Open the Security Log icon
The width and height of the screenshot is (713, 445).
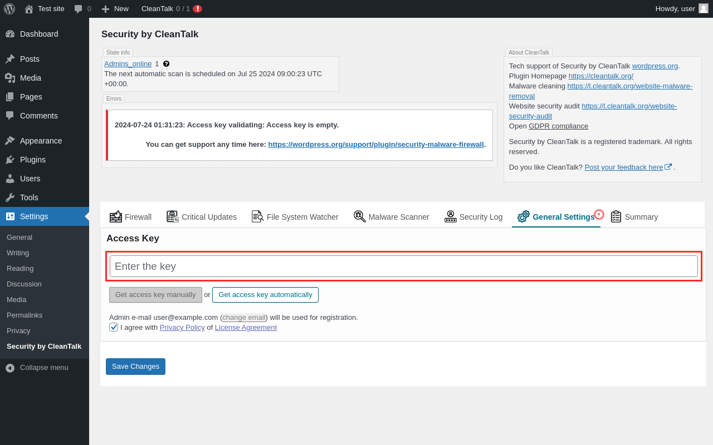pos(451,216)
